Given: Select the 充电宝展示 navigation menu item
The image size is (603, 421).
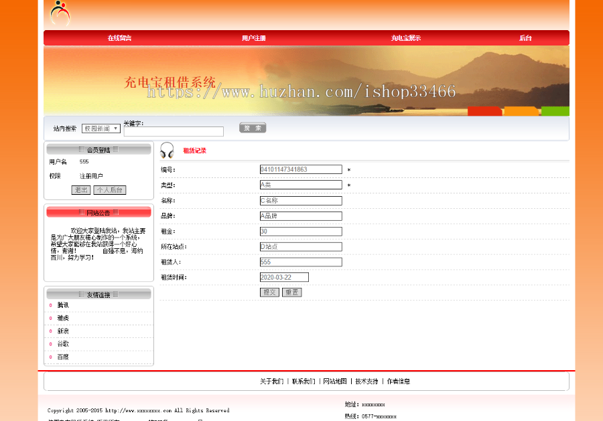Looking at the screenshot, I should pos(405,37).
